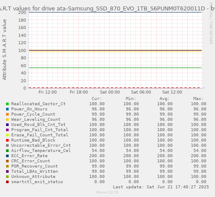Click the green Airflow temperature line in the graph
The image size is (215, 197).
coord(116,68)
